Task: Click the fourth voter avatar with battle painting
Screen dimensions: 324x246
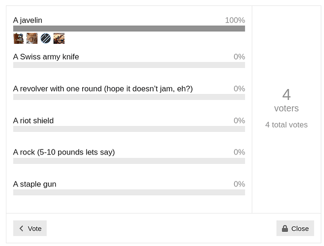Action: pos(59,38)
